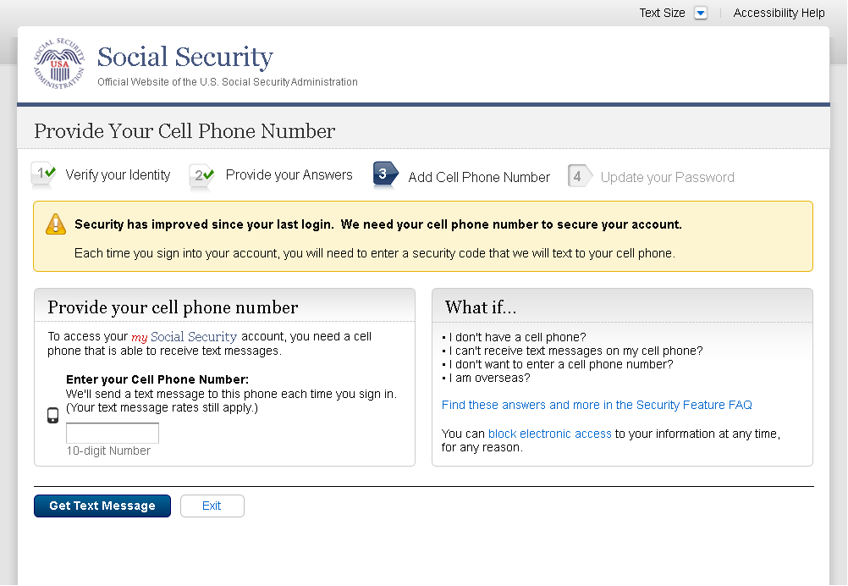Click the Exit button
Image resolution: width=848 pixels, height=586 pixels.
coord(212,506)
